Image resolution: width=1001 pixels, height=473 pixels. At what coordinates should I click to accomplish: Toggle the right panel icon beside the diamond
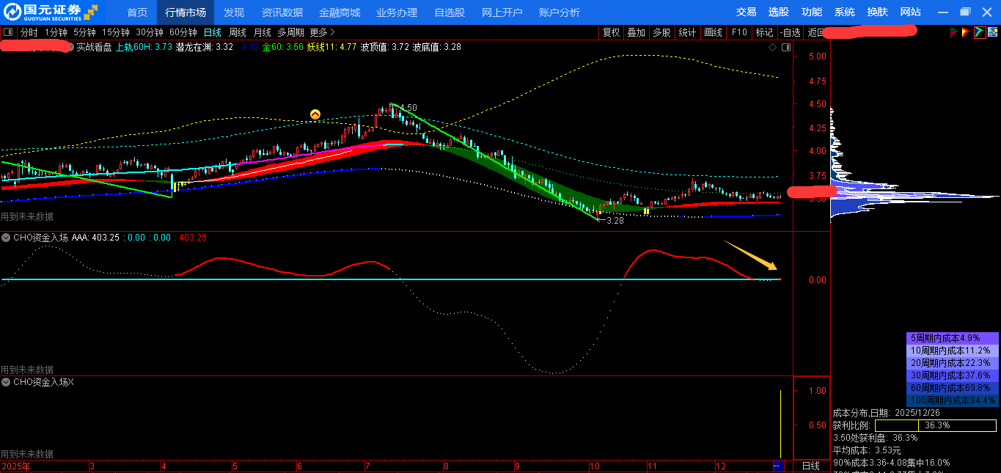pyautogui.click(x=785, y=47)
